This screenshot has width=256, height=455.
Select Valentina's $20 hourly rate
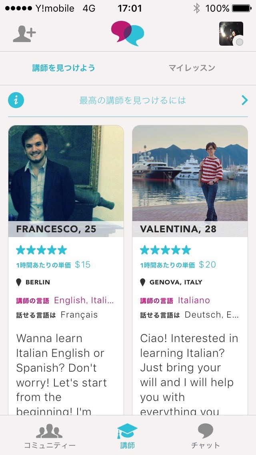click(x=207, y=264)
